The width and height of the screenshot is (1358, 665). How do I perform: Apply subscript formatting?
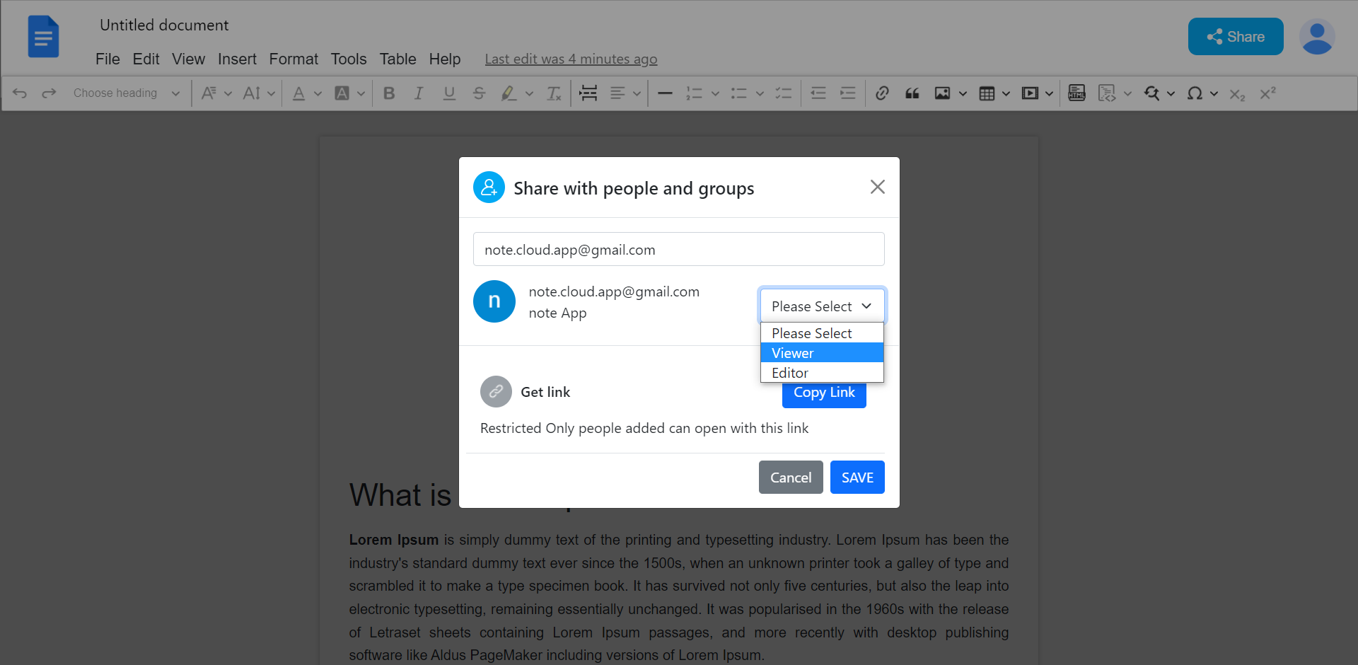coord(1238,93)
